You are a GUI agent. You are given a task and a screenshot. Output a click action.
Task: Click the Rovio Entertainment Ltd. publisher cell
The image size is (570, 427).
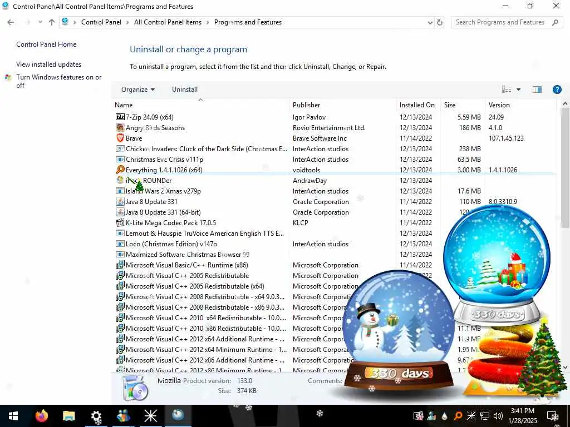(x=329, y=127)
